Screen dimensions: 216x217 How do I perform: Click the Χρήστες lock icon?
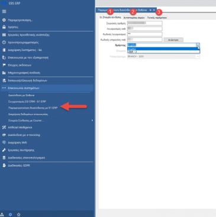click(x=4, y=27)
